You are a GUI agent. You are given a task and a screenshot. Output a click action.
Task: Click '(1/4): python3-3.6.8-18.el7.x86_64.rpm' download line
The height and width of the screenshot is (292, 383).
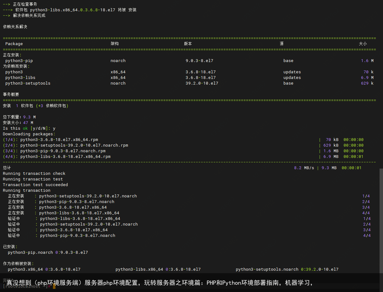click(x=50, y=140)
